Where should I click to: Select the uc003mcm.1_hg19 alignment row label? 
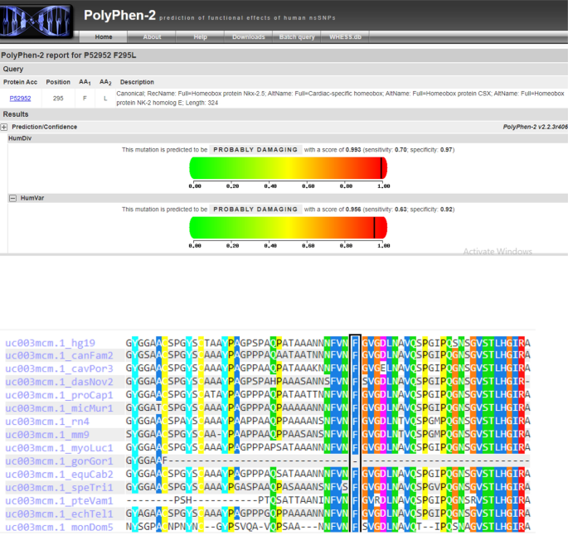coord(50,343)
